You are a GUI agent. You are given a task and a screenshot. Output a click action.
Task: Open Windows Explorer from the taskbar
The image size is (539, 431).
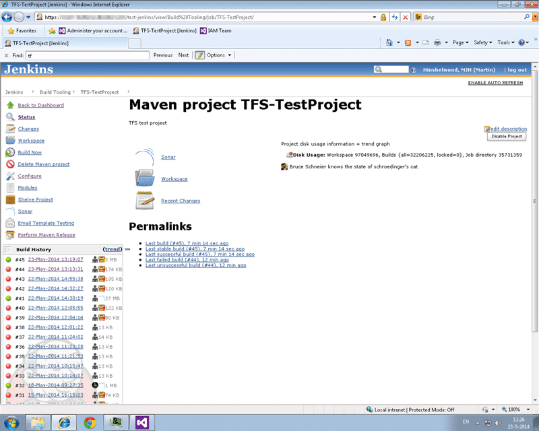tap(38, 422)
